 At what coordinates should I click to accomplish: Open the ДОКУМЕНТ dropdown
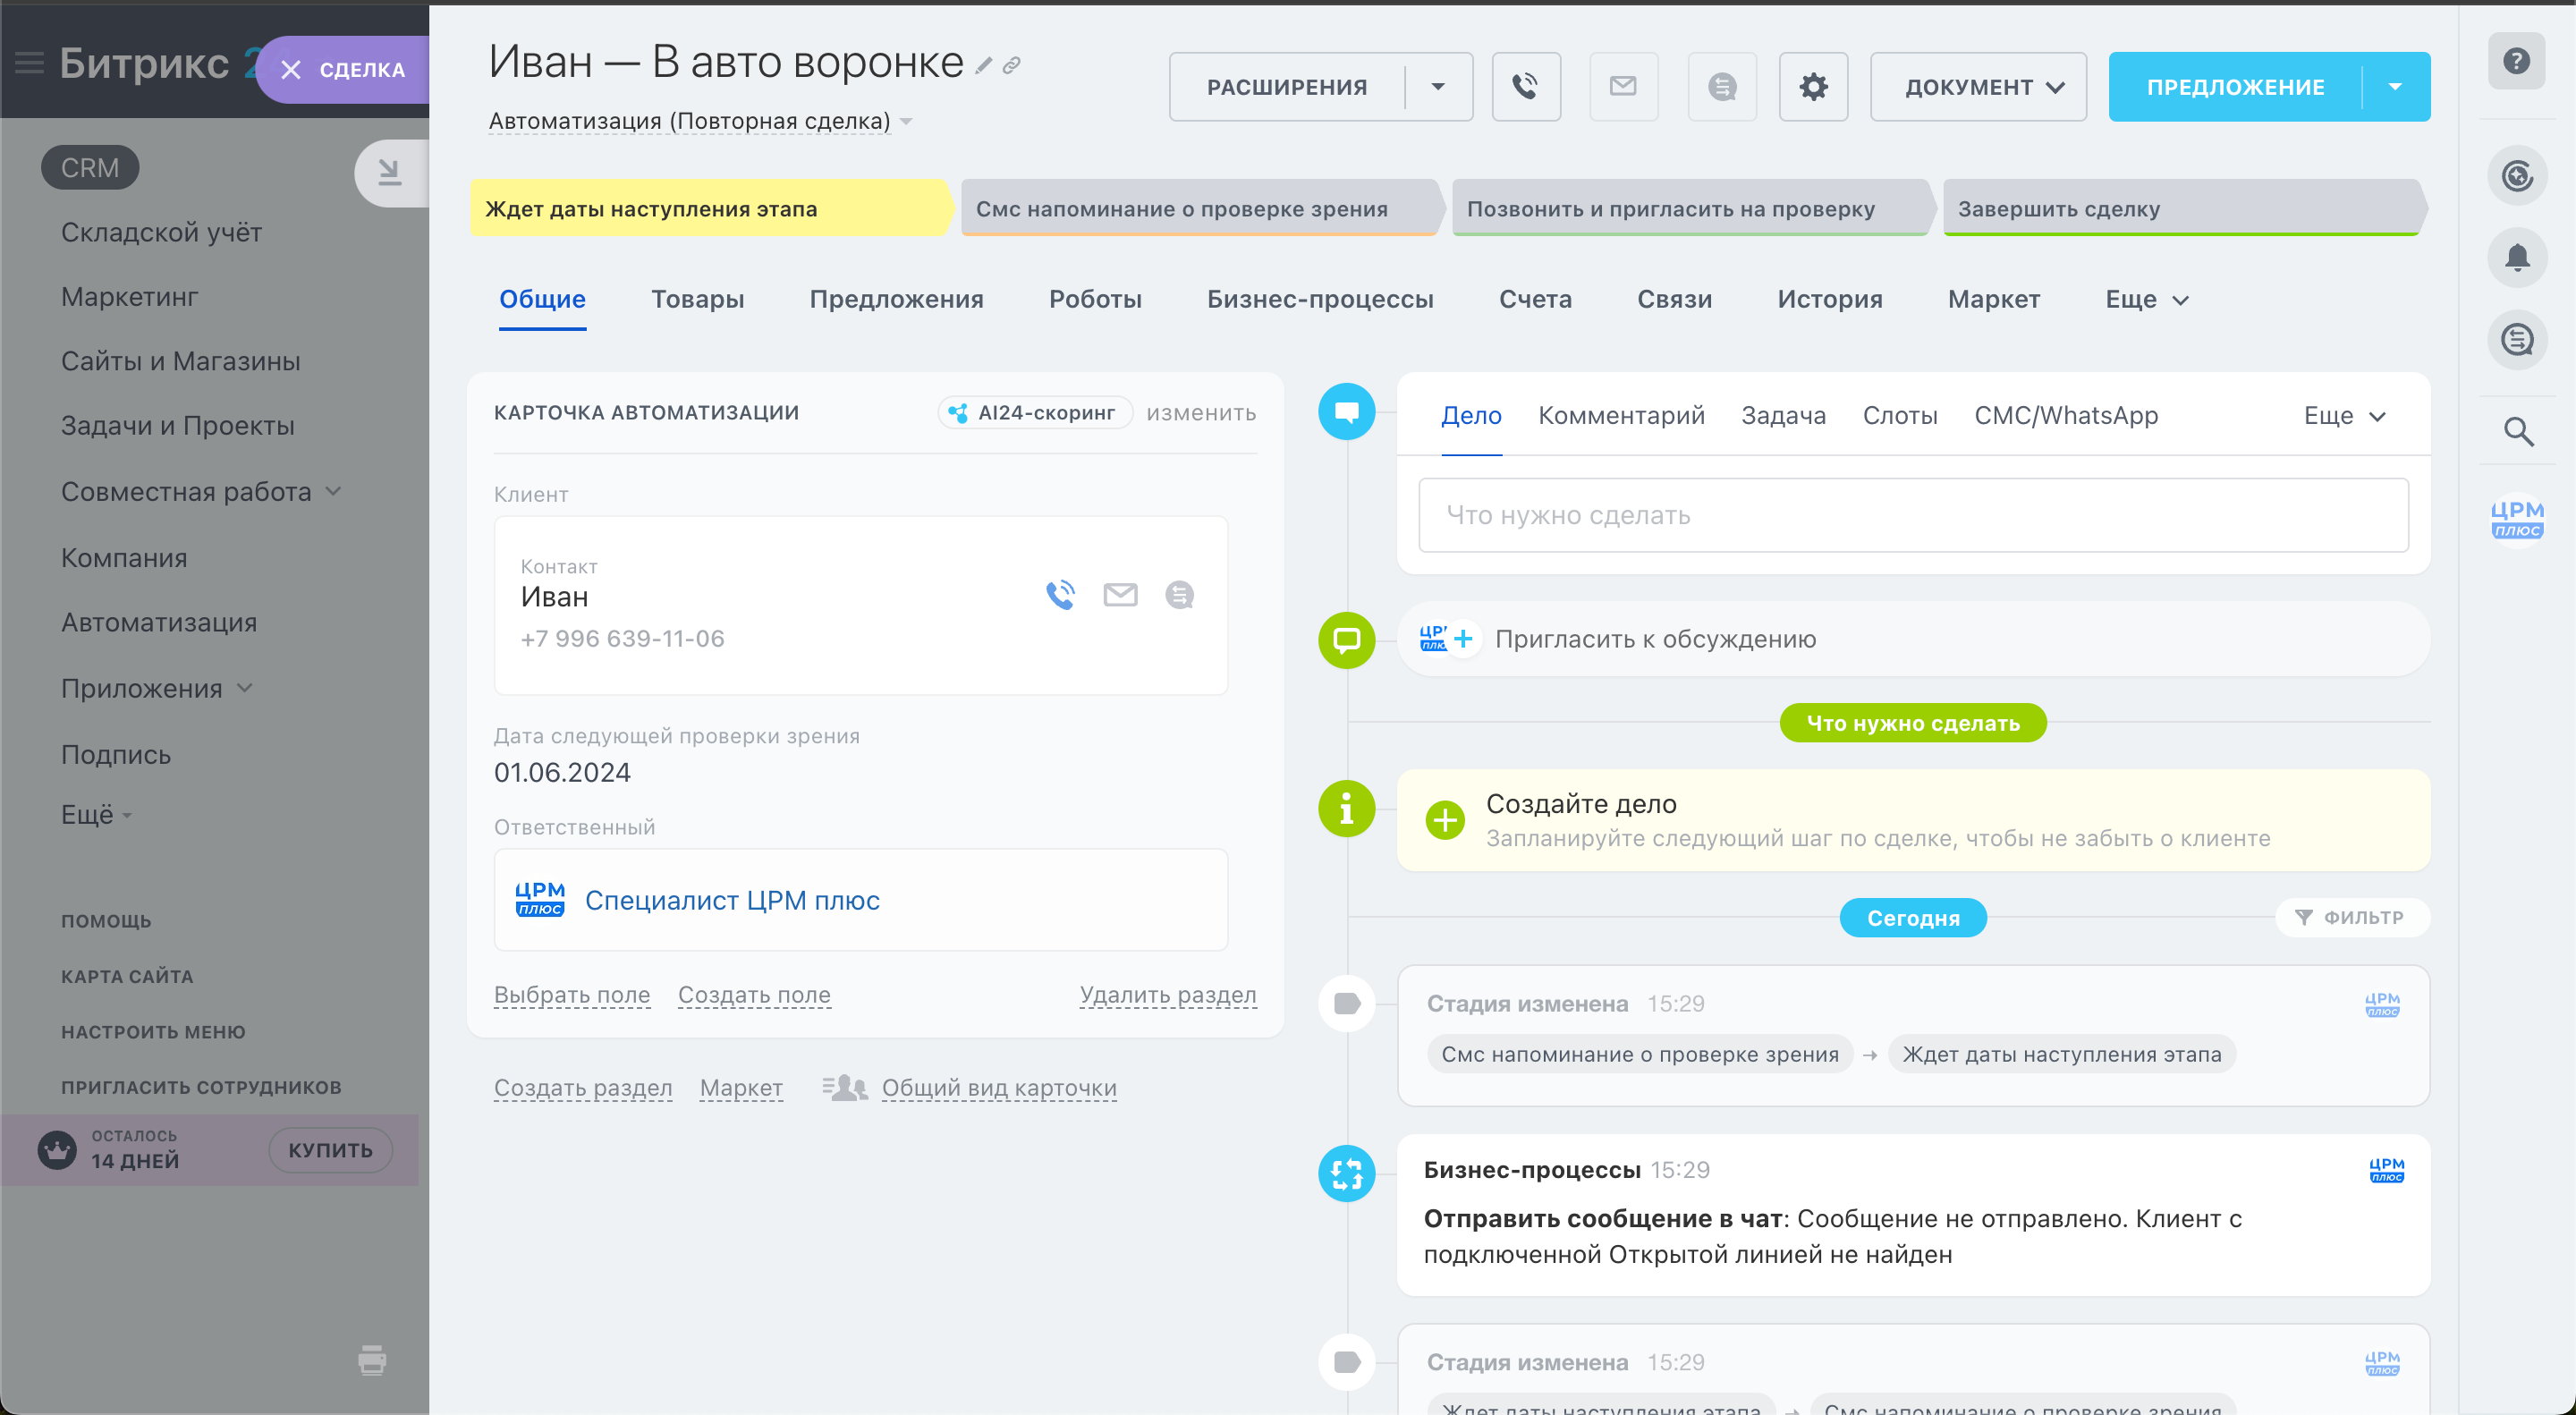tap(1978, 87)
